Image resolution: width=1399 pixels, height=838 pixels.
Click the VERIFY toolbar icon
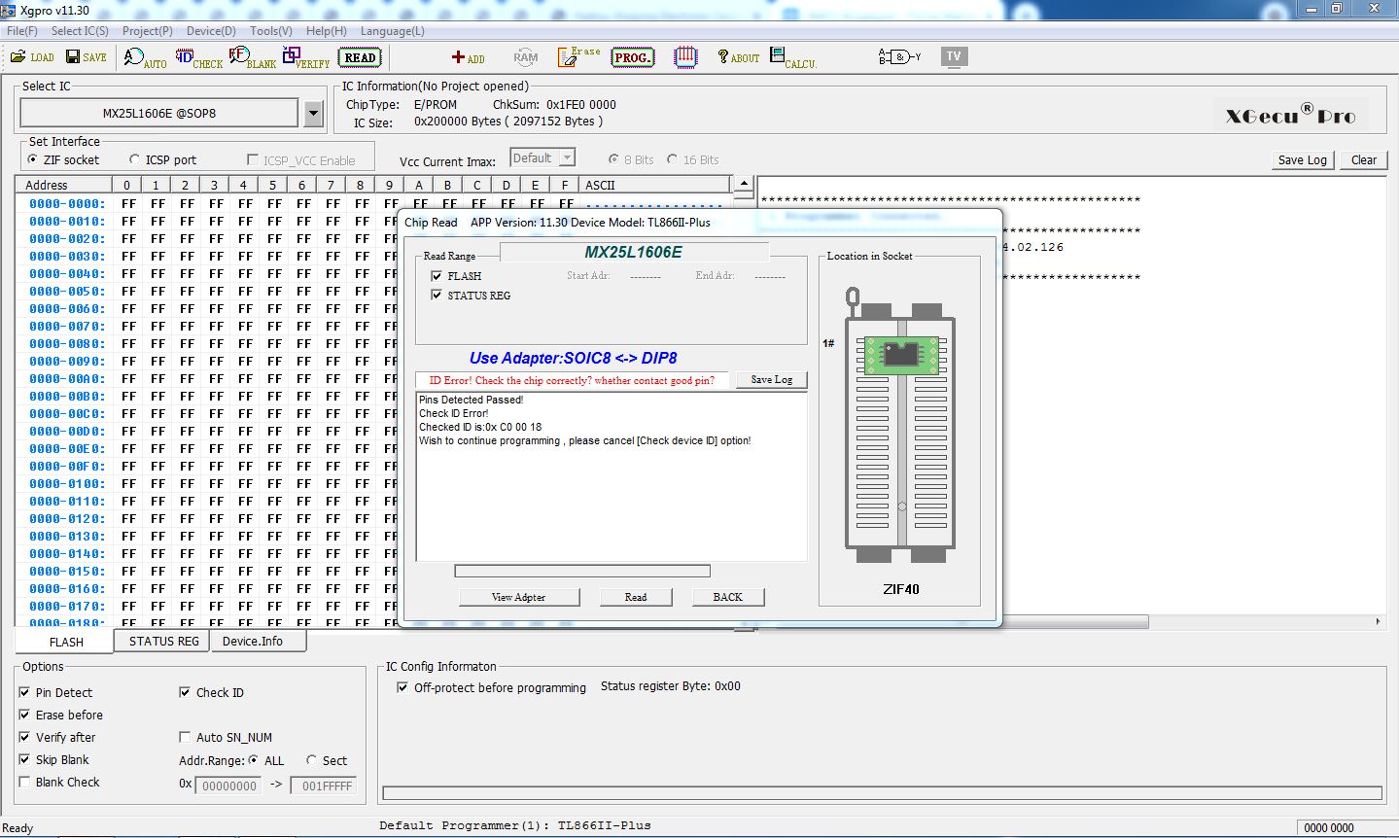(x=305, y=58)
